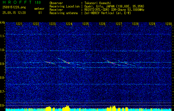Viewport: 174px width, 111px height.
Task: Click the 1230 time marker
Action: (x=168, y=24)
